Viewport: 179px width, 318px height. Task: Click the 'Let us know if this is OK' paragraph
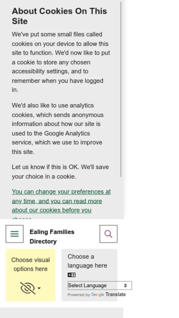pyautogui.click(x=60, y=172)
